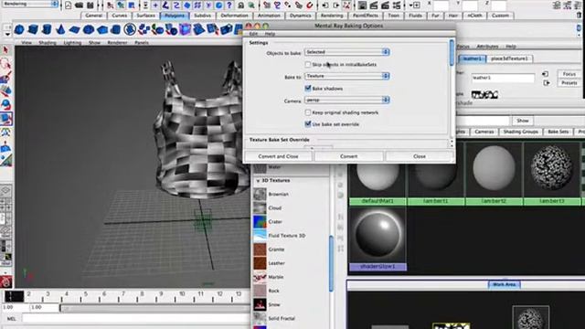Click the shelf trash can icon
The width and height of the screenshot is (585, 329).
tap(580, 16)
